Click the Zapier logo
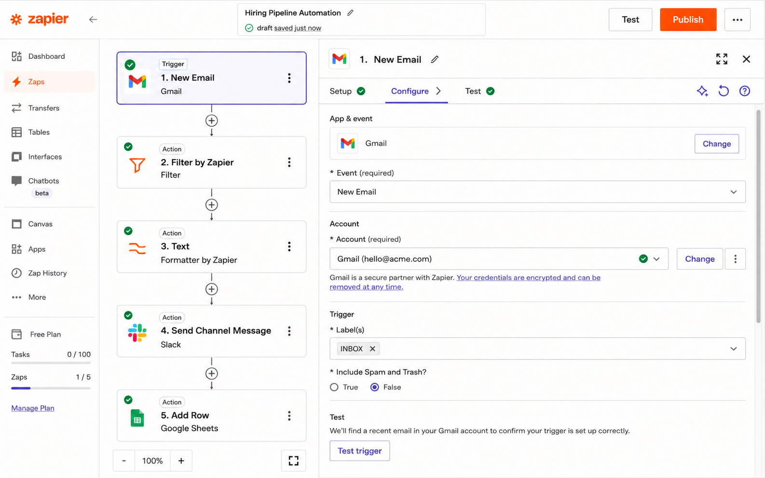 pyautogui.click(x=40, y=19)
